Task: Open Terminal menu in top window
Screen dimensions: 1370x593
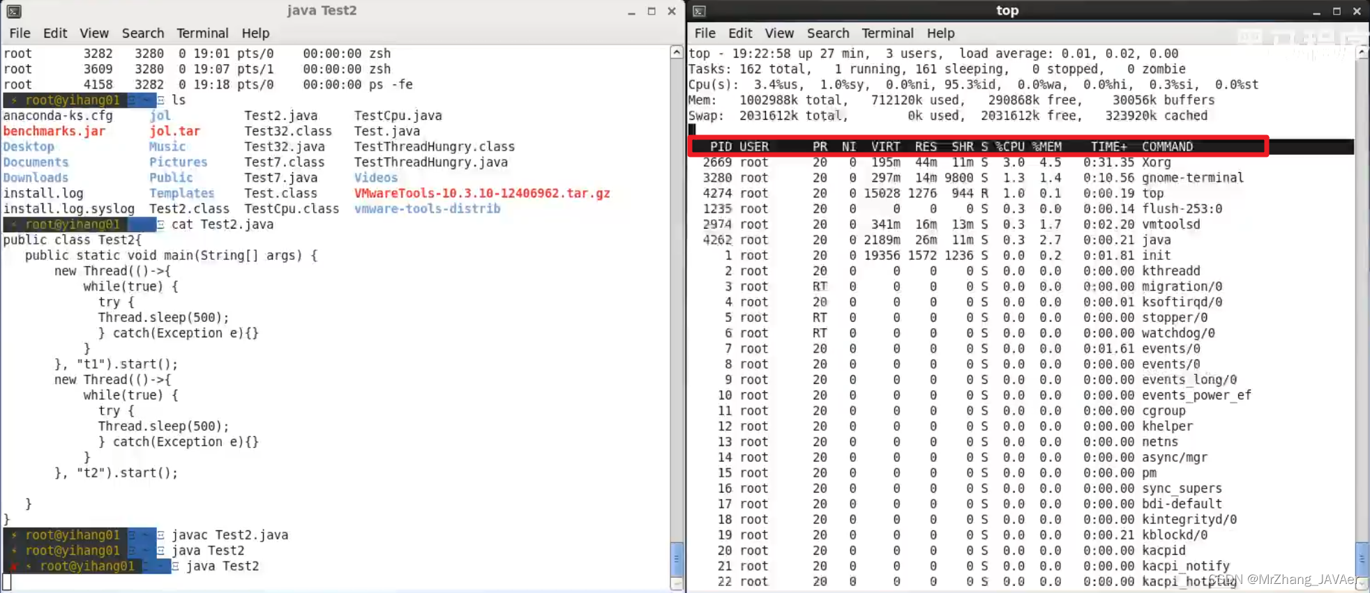Action: (887, 33)
